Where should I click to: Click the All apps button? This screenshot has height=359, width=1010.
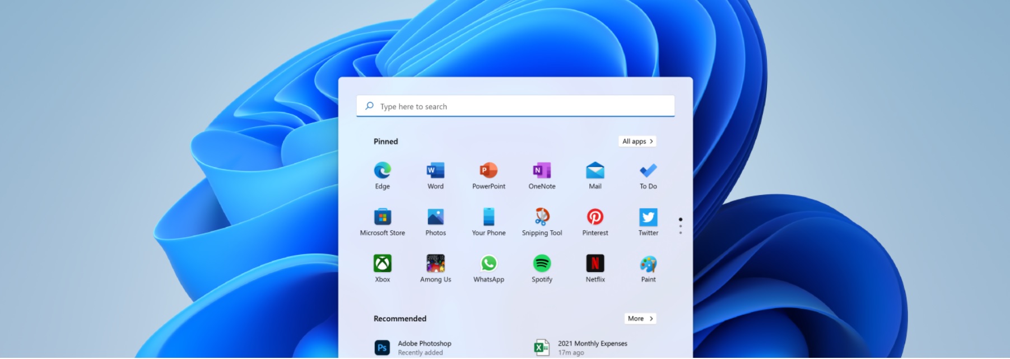pyautogui.click(x=637, y=142)
